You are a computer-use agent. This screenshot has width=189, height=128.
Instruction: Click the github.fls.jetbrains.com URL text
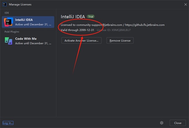[x=145, y=25]
